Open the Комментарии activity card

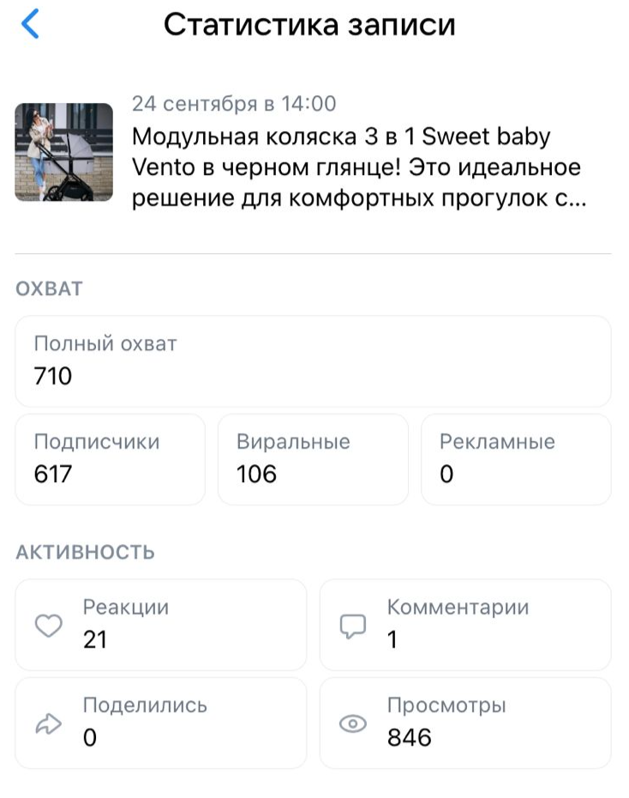tap(465, 625)
